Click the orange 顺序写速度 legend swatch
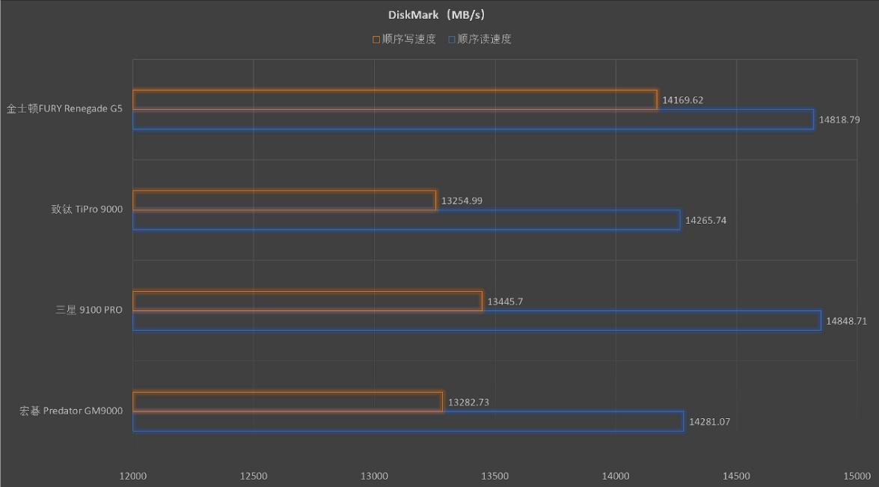 376,39
